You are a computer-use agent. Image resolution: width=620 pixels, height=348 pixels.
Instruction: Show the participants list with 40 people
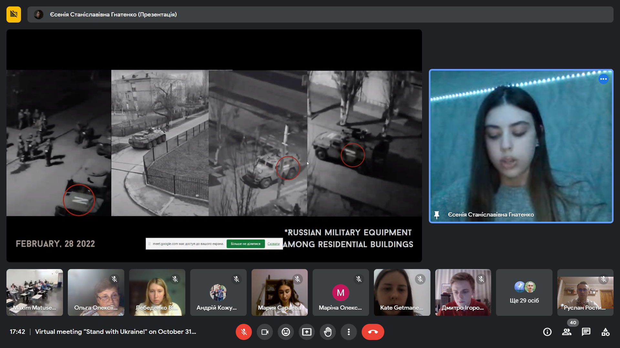pyautogui.click(x=567, y=332)
